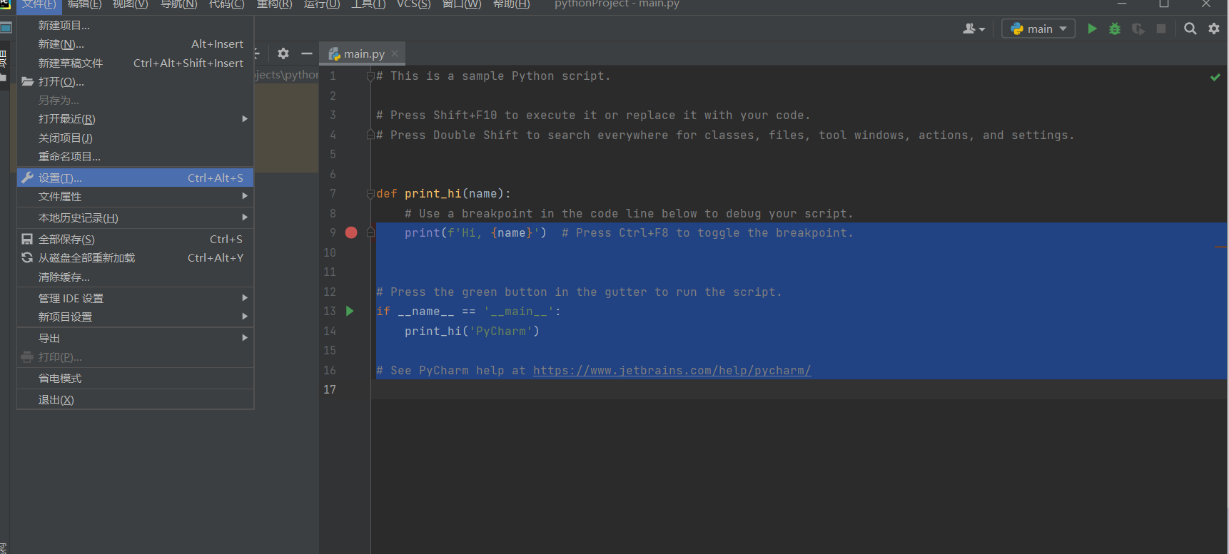1229x554 pixels.
Task: Place the cursor in print_hi('PyCharm') line
Action: point(472,331)
